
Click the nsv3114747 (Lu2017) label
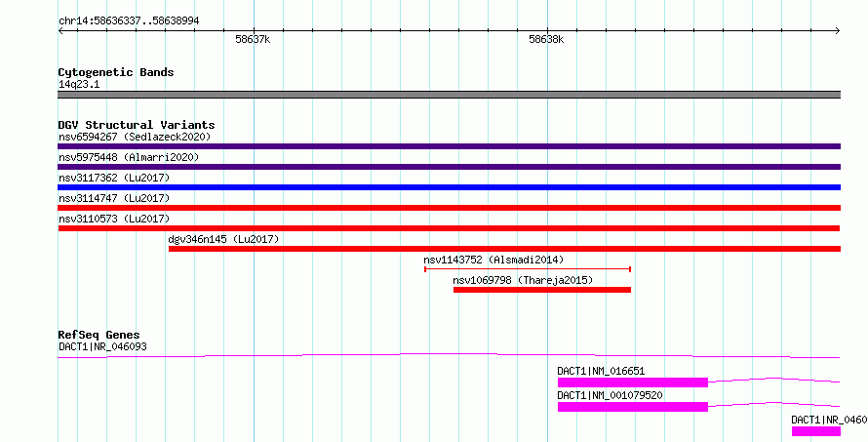(114, 198)
